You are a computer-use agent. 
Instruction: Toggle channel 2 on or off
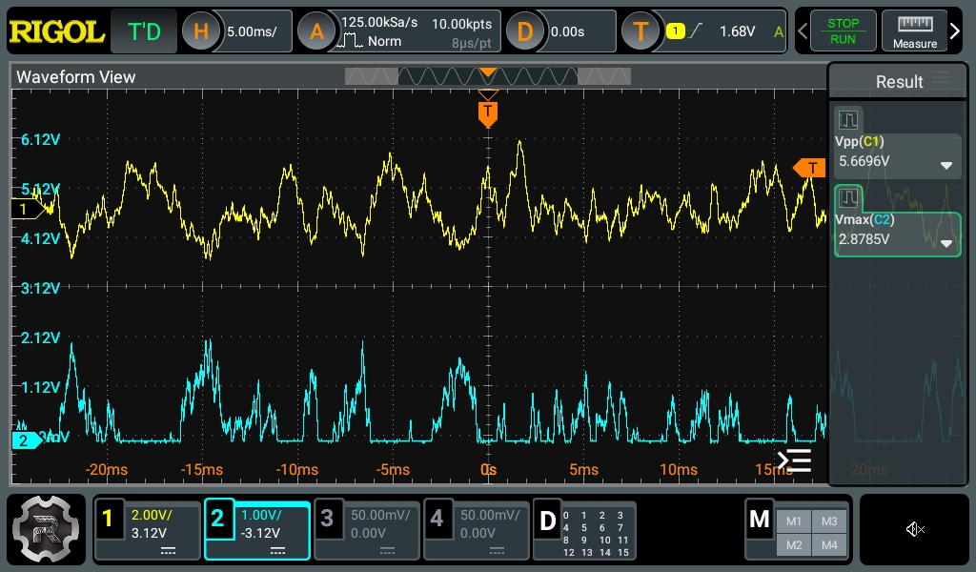217,519
